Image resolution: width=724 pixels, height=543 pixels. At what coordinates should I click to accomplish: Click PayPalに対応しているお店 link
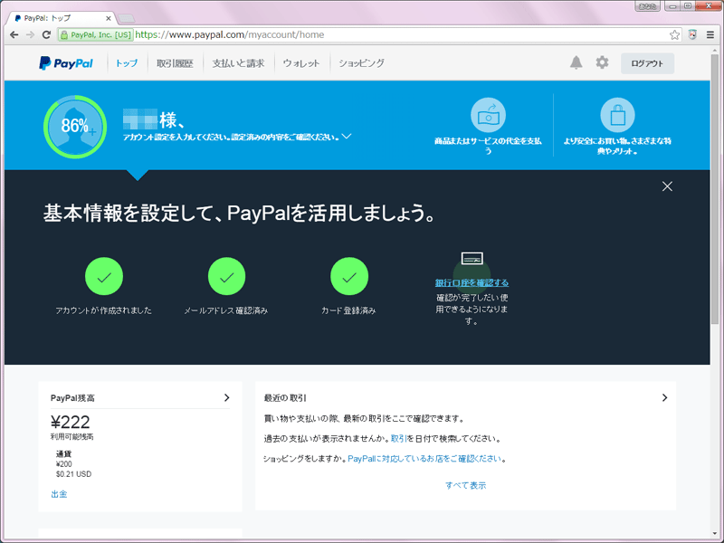(x=424, y=459)
